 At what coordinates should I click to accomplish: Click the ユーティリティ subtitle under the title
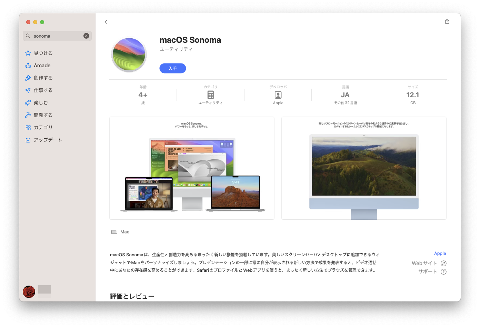(x=176, y=49)
